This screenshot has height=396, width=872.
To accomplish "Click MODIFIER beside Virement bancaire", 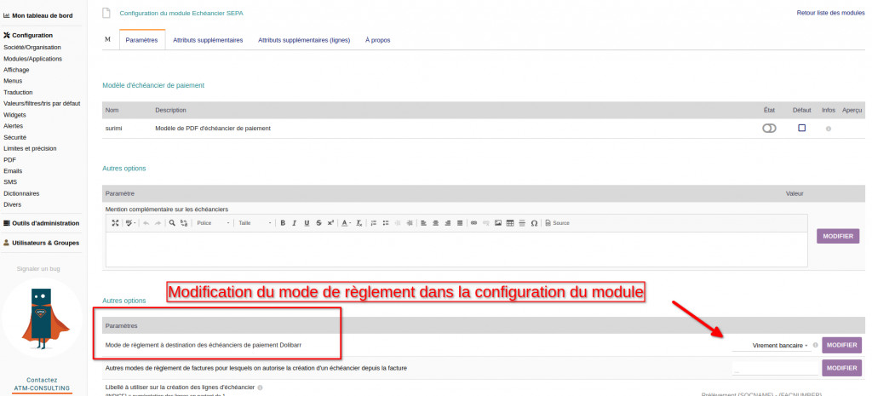I will [x=842, y=345].
